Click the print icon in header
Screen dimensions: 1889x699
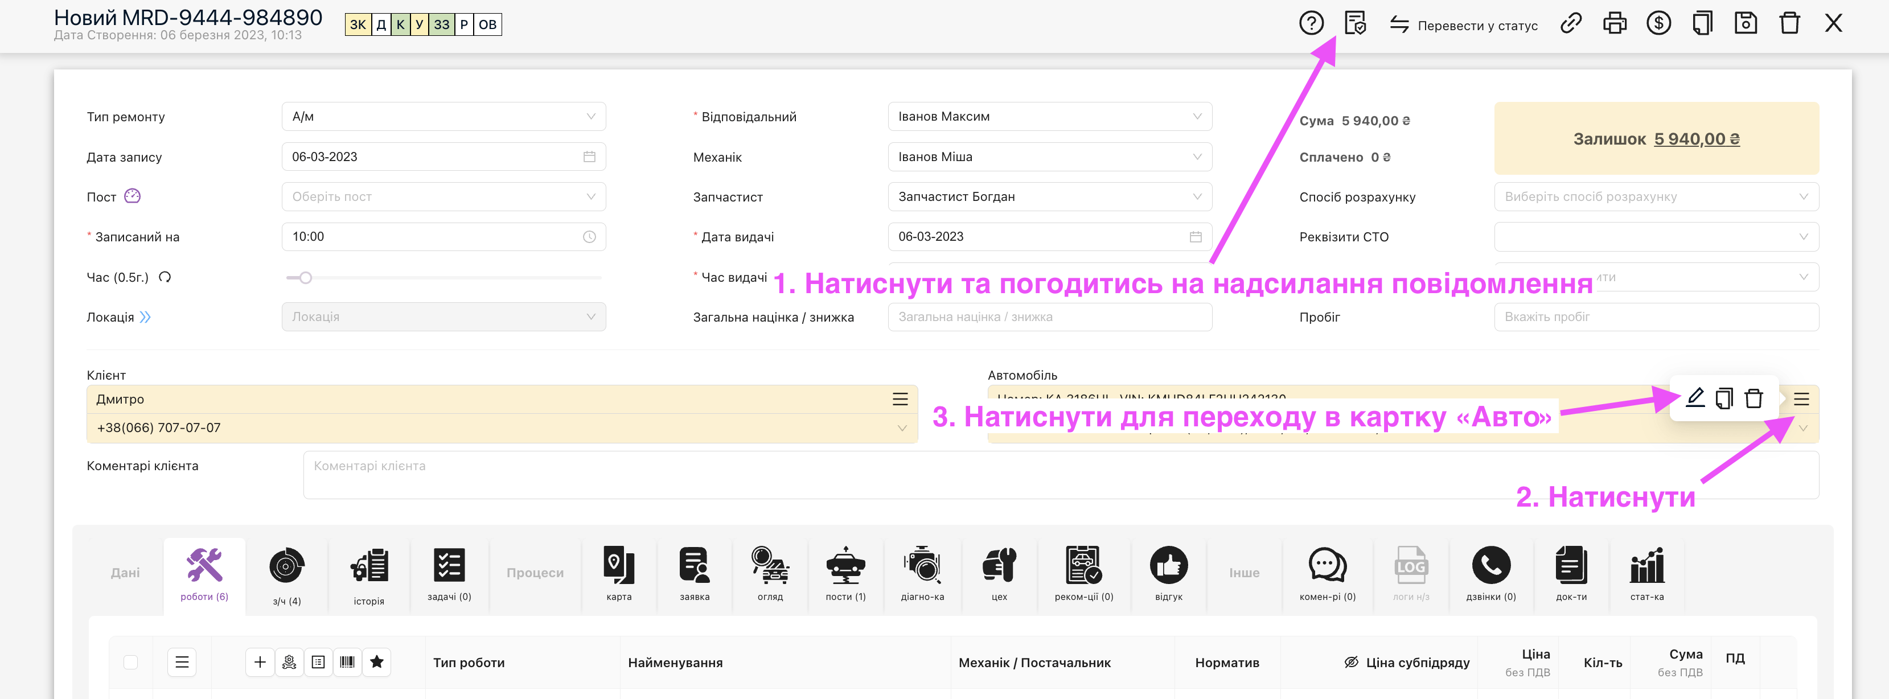click(1614, 23)
